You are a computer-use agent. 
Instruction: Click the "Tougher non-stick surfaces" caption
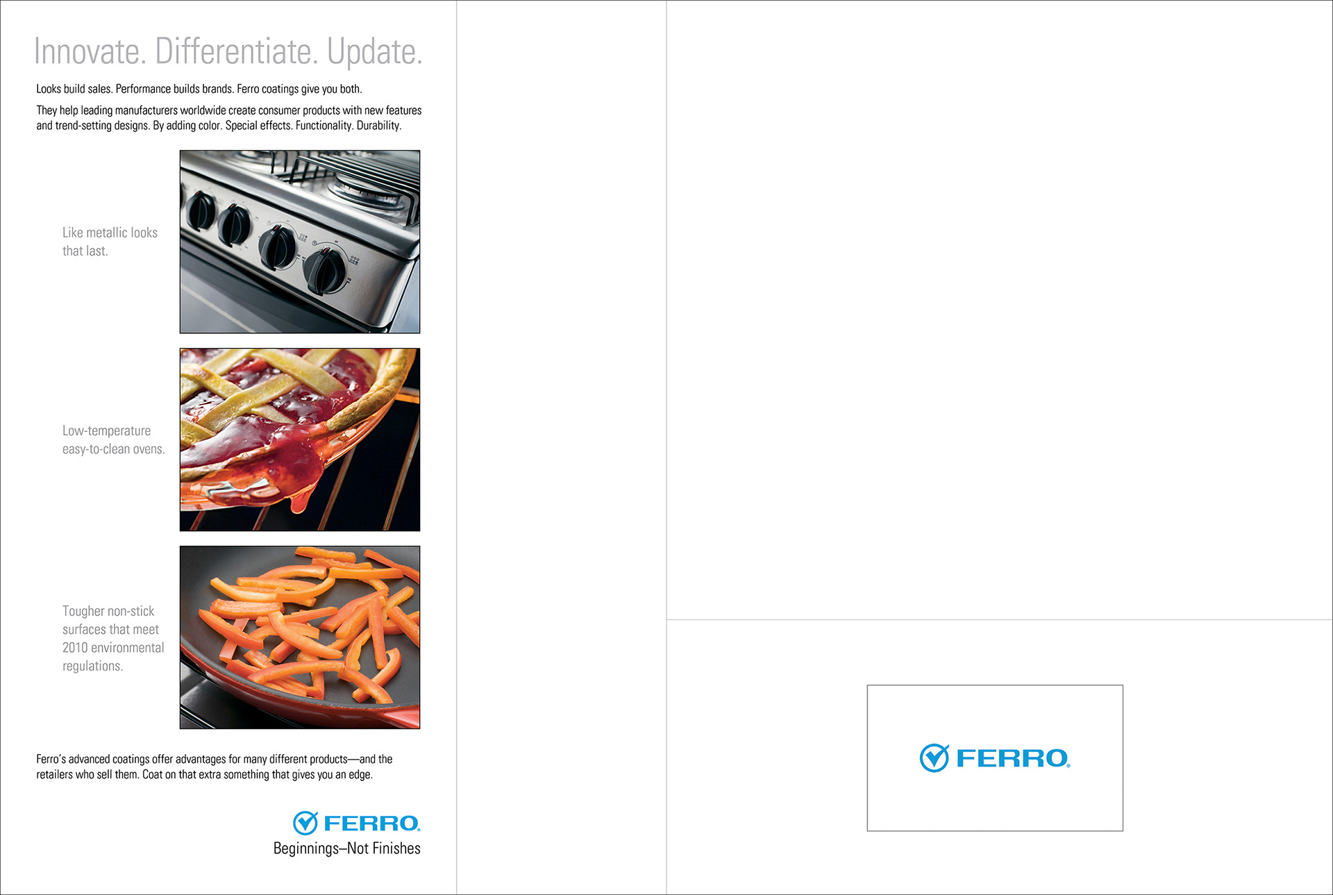[113, 638]
